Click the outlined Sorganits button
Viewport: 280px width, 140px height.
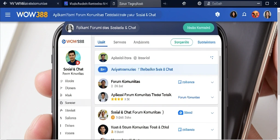(182, 42)
